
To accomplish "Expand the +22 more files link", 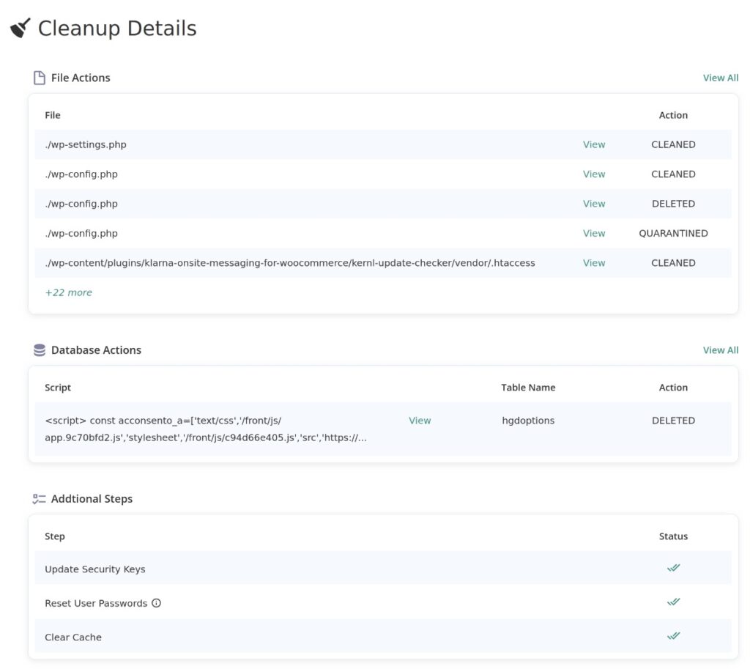I will (x=68, y=292).
